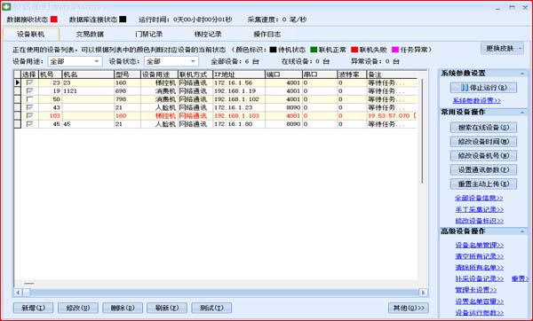Open the 手工采集记录>> link
Screen dimensions: 533x321
pos(480,209)
